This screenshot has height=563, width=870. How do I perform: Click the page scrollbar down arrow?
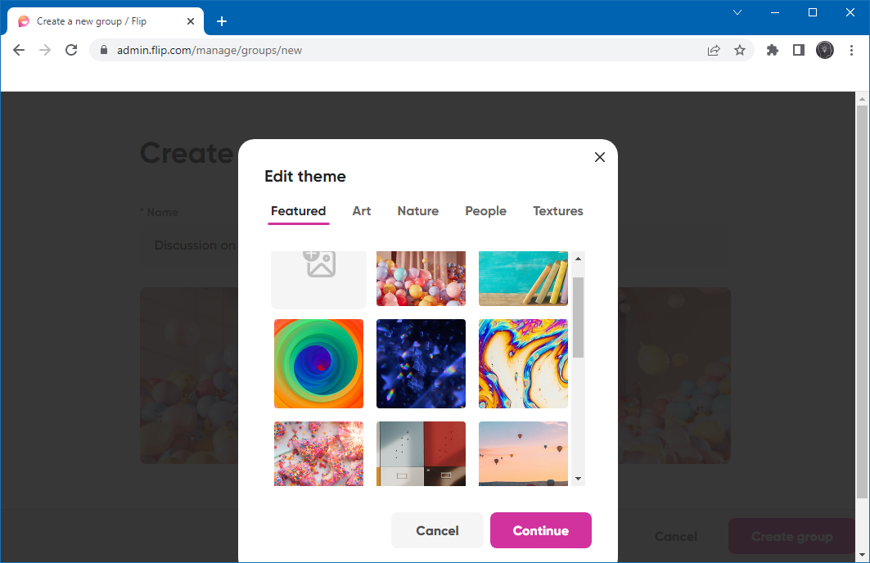862,555
